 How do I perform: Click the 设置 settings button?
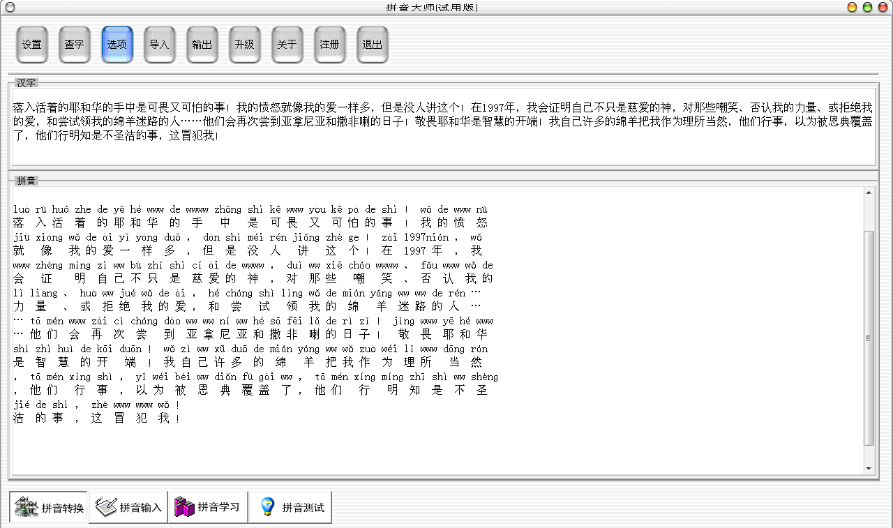[x=32, y=45]
